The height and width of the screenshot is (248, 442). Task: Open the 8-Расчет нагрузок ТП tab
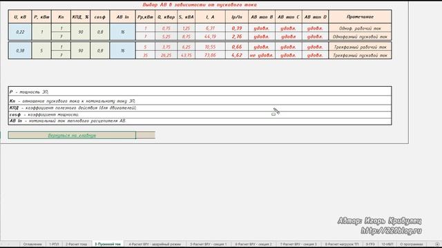click(342, 244)
